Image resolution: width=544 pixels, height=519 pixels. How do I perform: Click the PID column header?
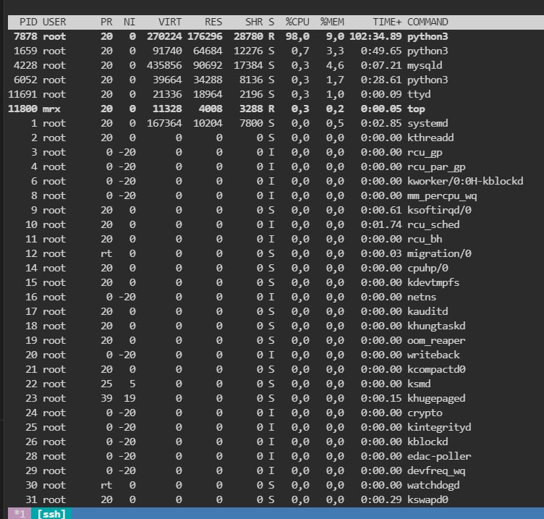tap(28, 22)
